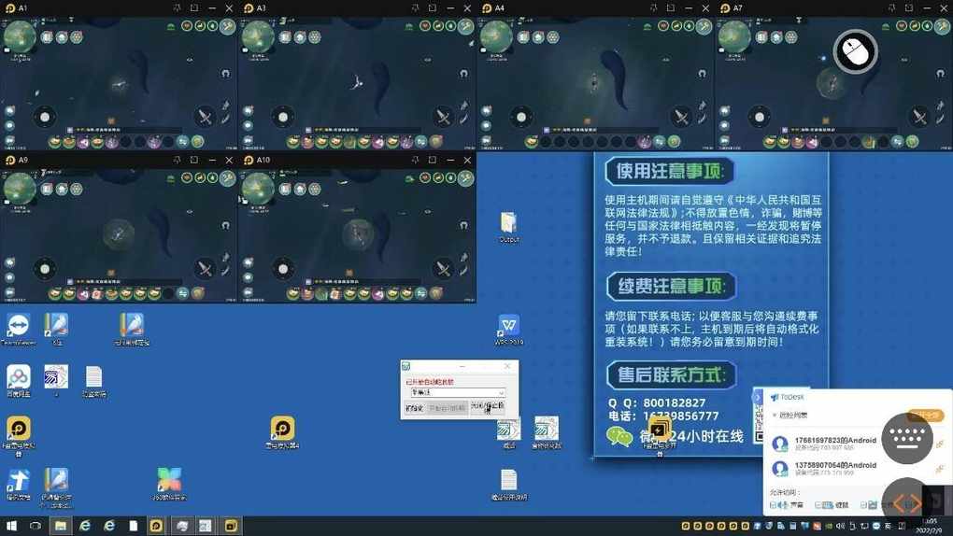Viewport: 953px width, 536px height.
Task: Pin emulator A10 window on top
Action: 415,160
